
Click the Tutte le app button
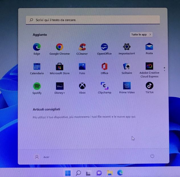tap(141, 34)
